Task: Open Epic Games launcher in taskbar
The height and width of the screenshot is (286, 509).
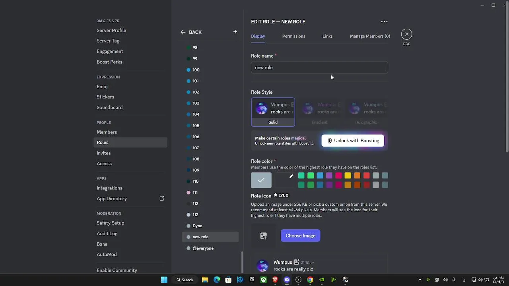Action: pyautogui.click(x=252, y=280)
